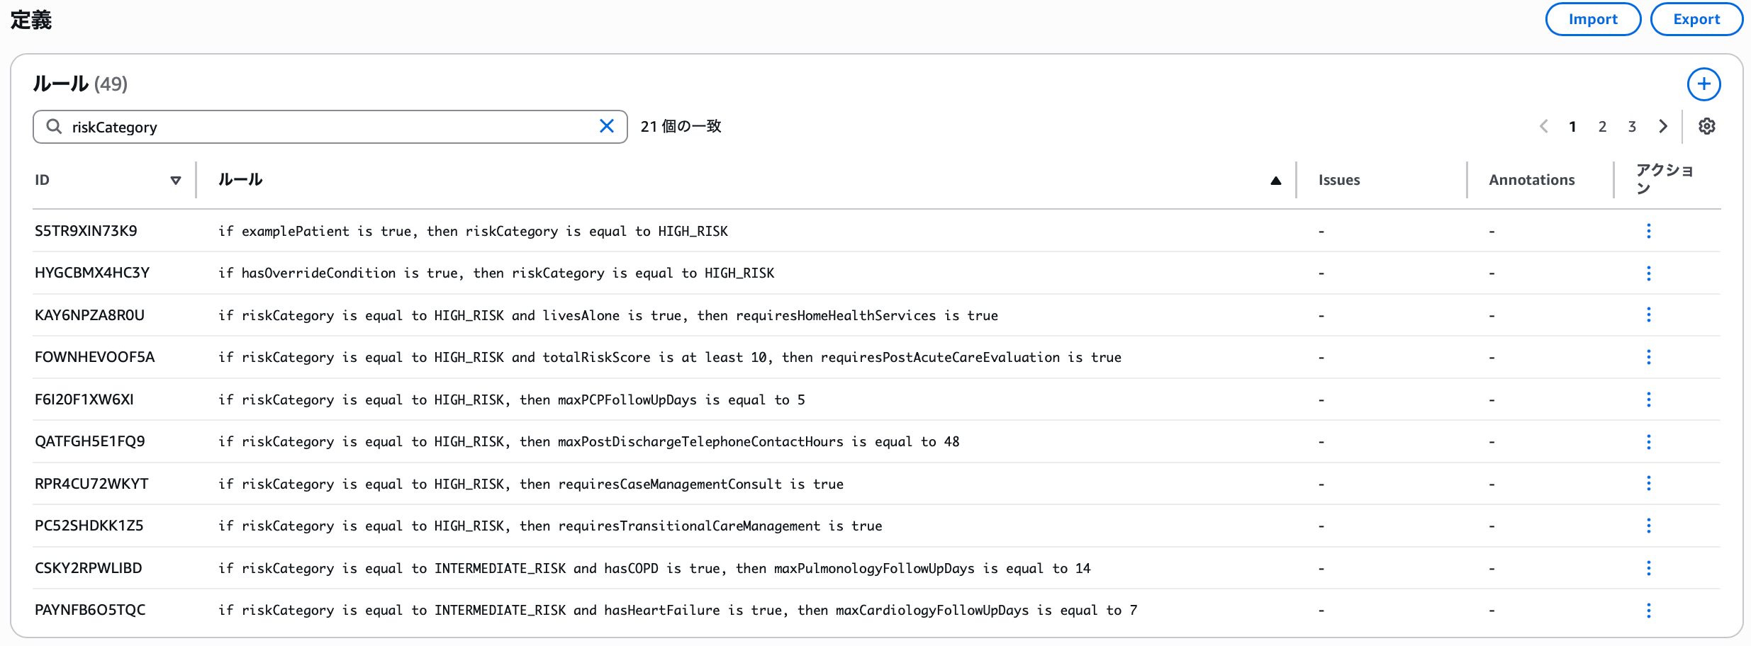The height and width of the screenshot is (646, 1751).
Task: Clear the riskCategory search text
Action: (x=607, y=127)
